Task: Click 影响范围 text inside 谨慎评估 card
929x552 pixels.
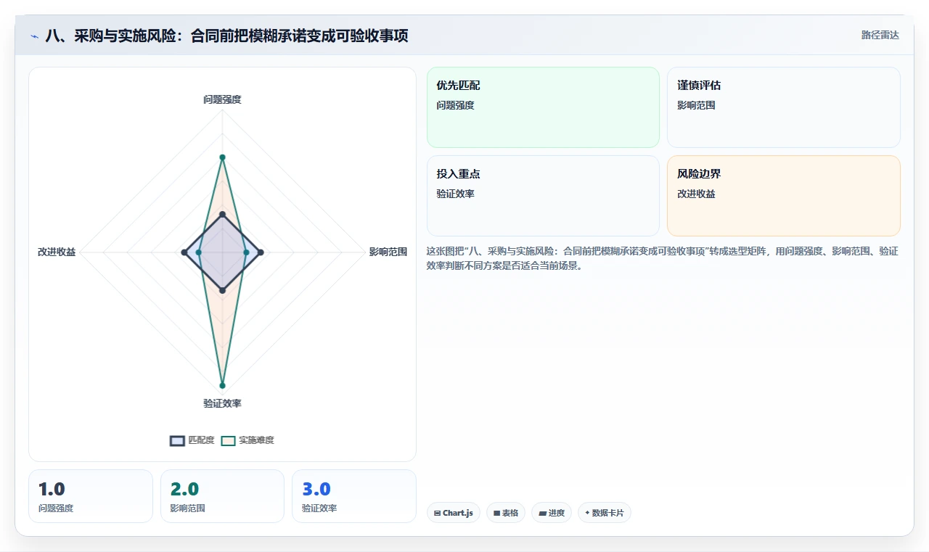Action: point(696,105)
